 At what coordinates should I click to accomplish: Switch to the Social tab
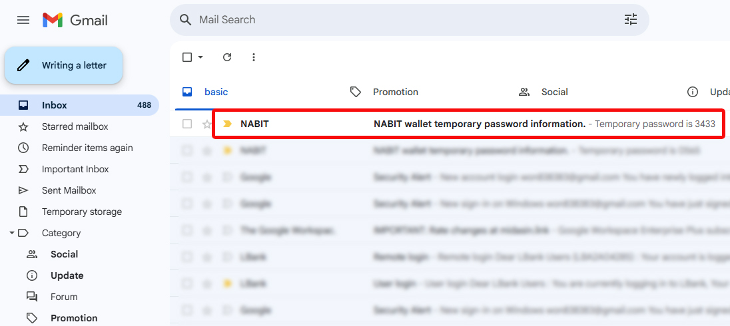click(544, 92)
